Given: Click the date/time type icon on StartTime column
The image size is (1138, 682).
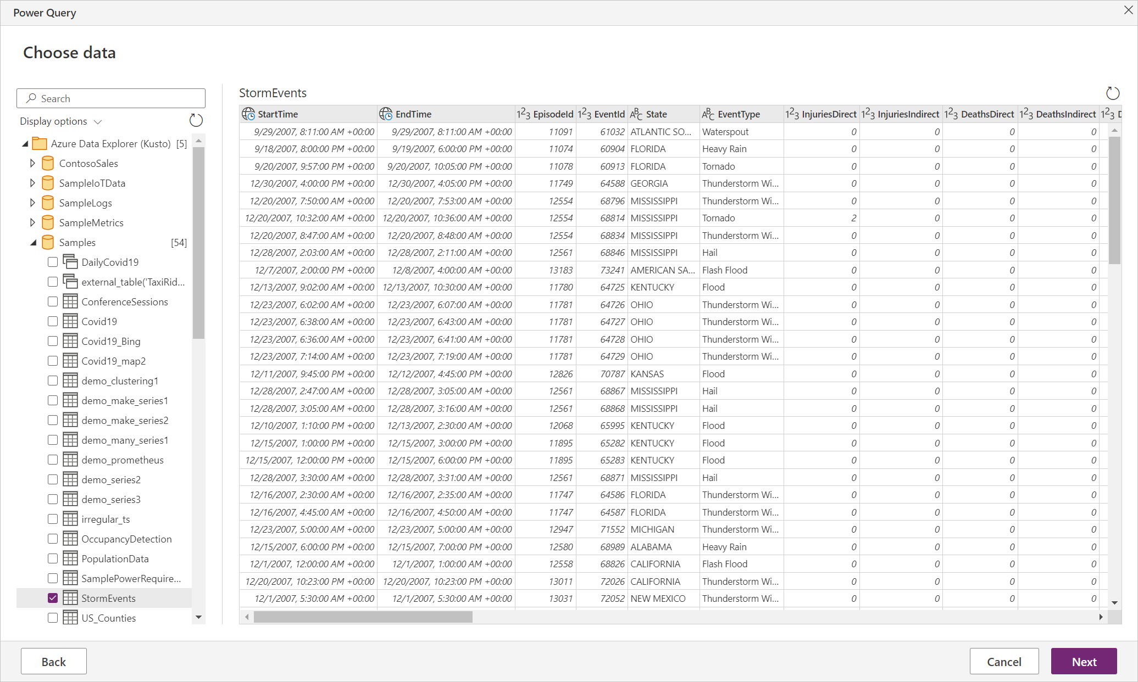Looking at the screenshot, I should (247, 114).
